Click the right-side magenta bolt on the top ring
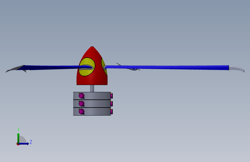The image size is (250, 162). 112,96
